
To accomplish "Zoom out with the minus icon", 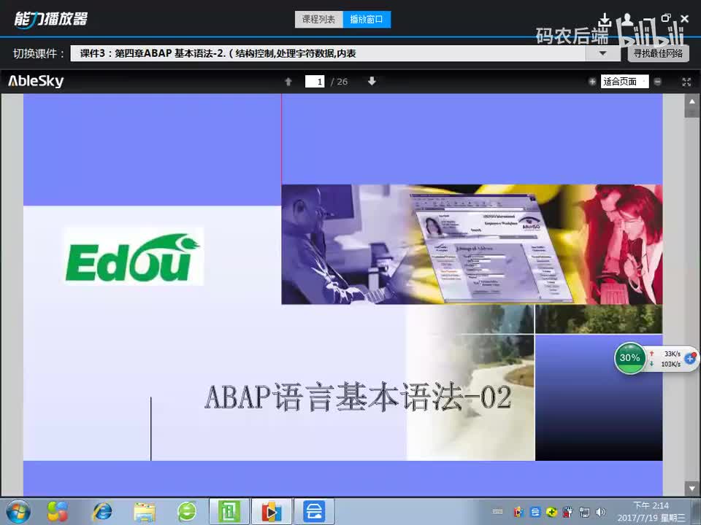I will pos(658,82).
